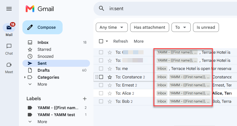Click the Labels heading
The width and height of the screenshot is (237, 126).
34,99
